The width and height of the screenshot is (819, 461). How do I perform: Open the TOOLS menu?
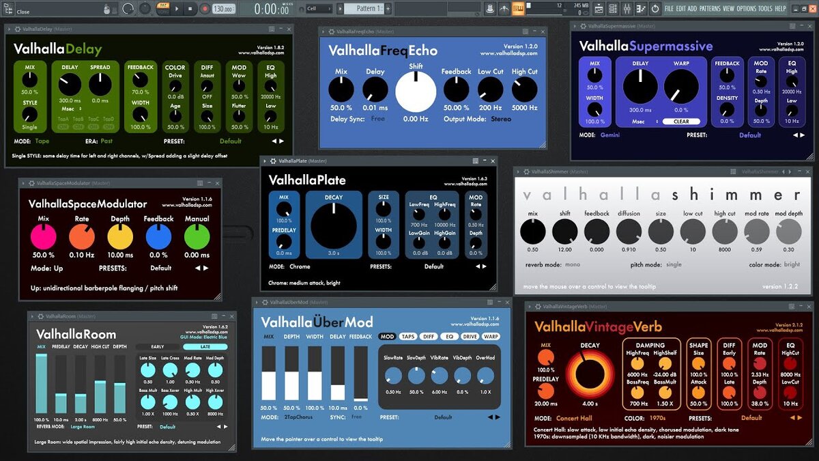pyautogui.click(x=765, y=8)
